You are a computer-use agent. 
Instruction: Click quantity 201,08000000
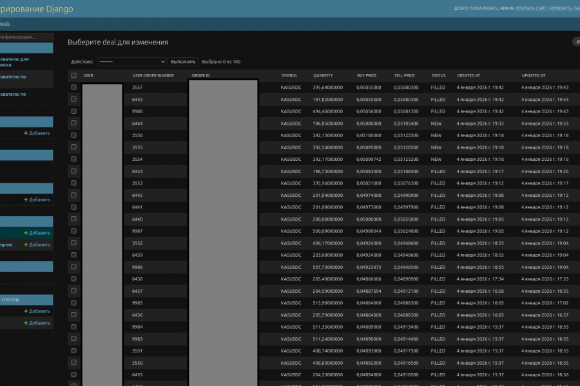click(328, 207)
